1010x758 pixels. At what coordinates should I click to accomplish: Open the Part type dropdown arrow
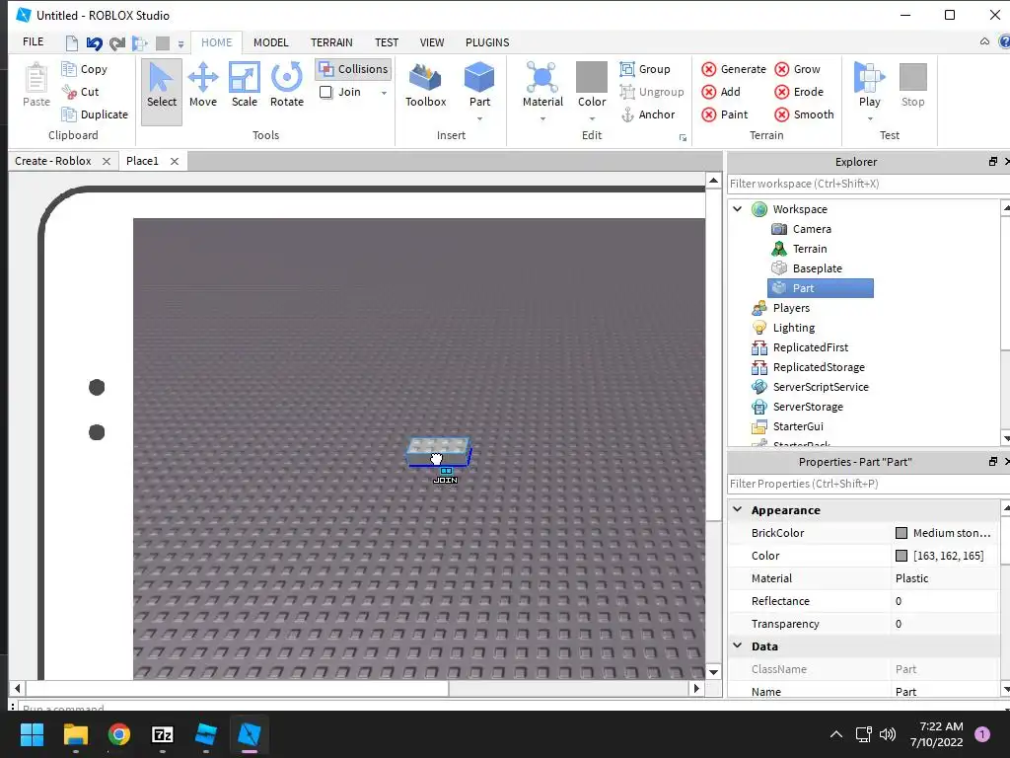coord(479,118)
